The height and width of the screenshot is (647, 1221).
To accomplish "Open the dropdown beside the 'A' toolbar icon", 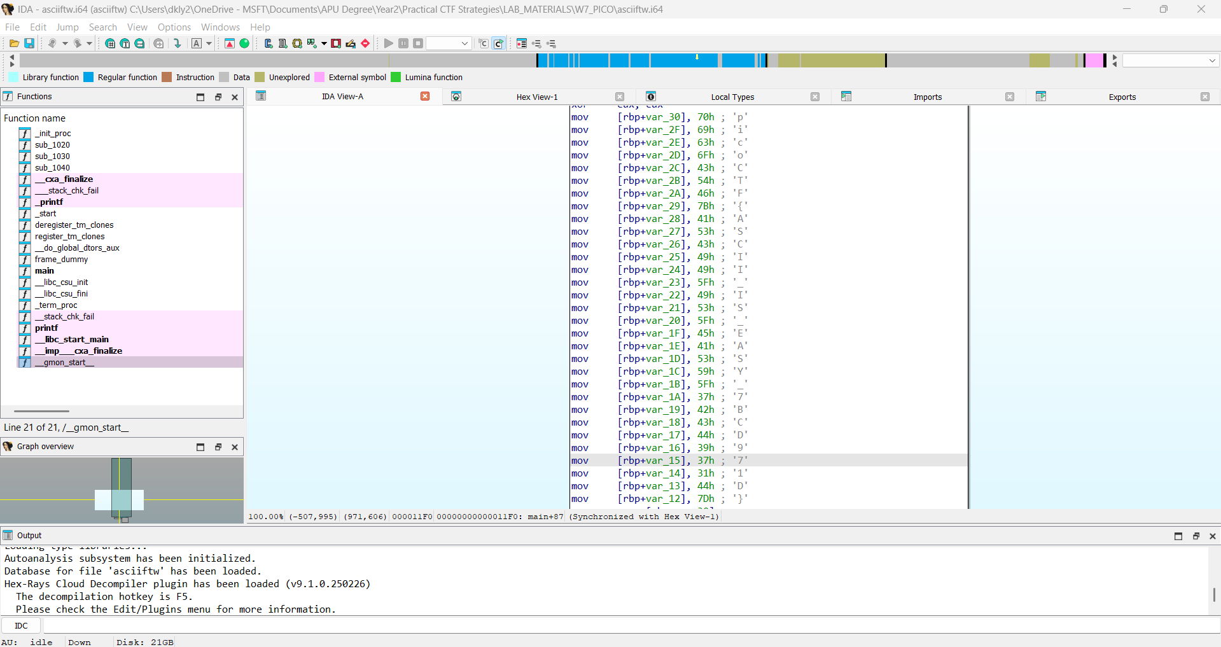I will (x=208, y=43).
